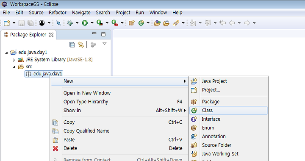
Task: Open the Package Explorer View Menu triangle
Action: [x=105, y=44]
